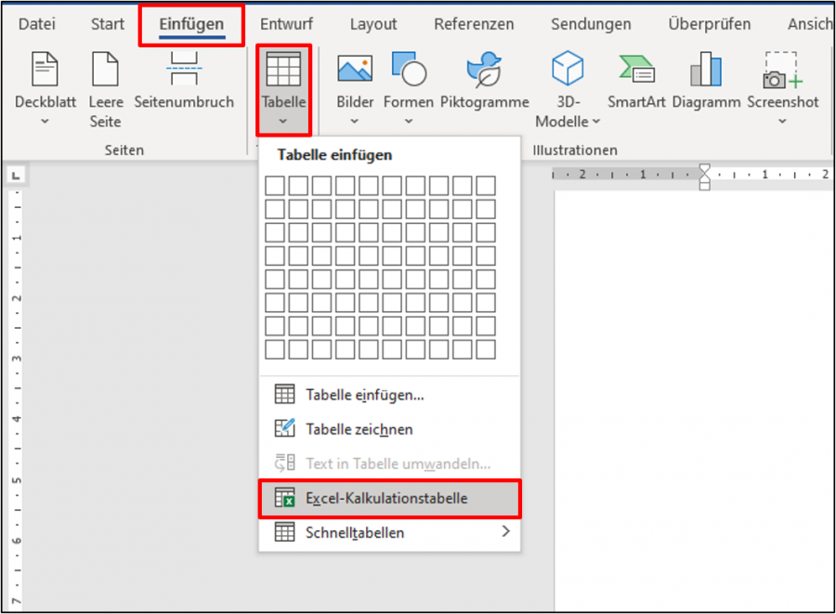Image resolution: width=836 pixels, height=614 pixels.
Task: Switch to the Entwurf tab
Action: pyautogui.click(x=285, y=24)
